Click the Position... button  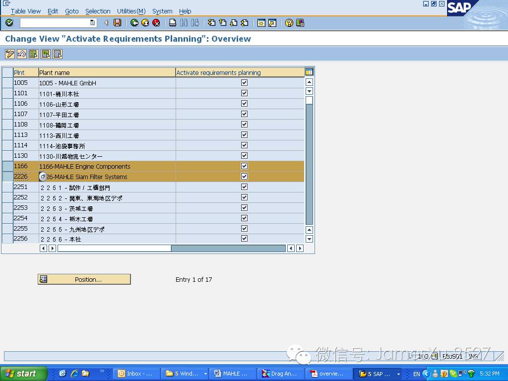pyautogui.click(x=84, y=279)
